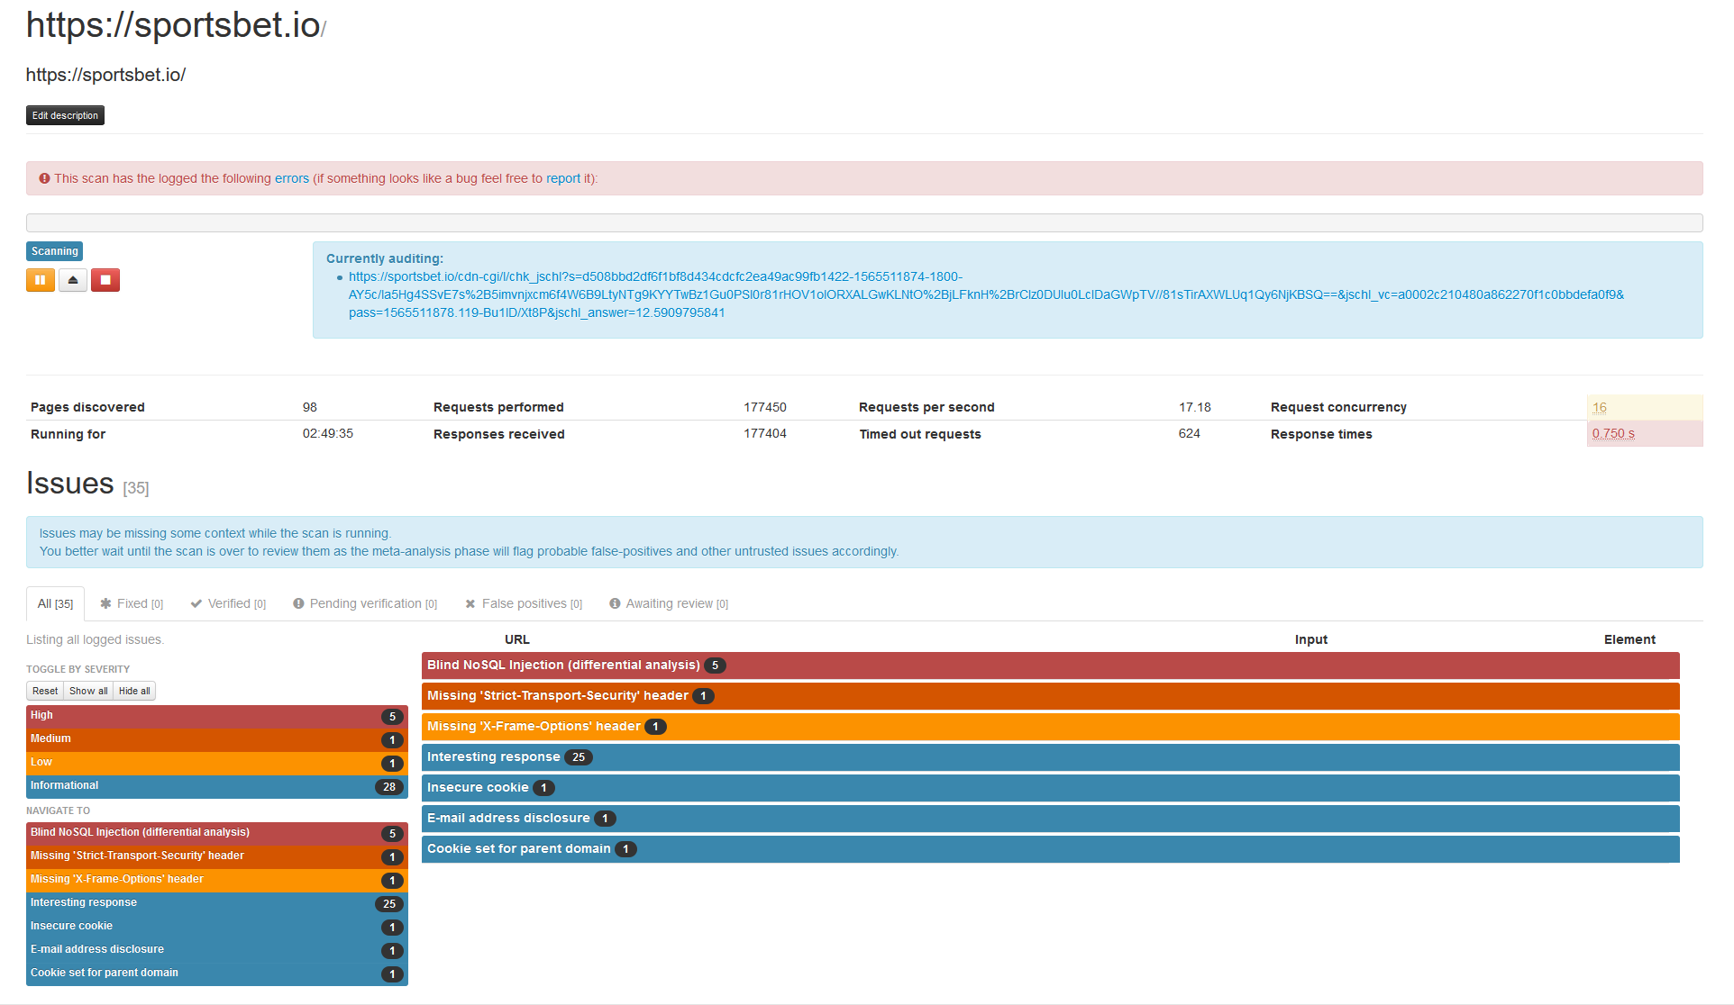The width and height of the screenshot is (1734, 1005).
Task: Open the Edit description button
Action: (x=65, y=115)
